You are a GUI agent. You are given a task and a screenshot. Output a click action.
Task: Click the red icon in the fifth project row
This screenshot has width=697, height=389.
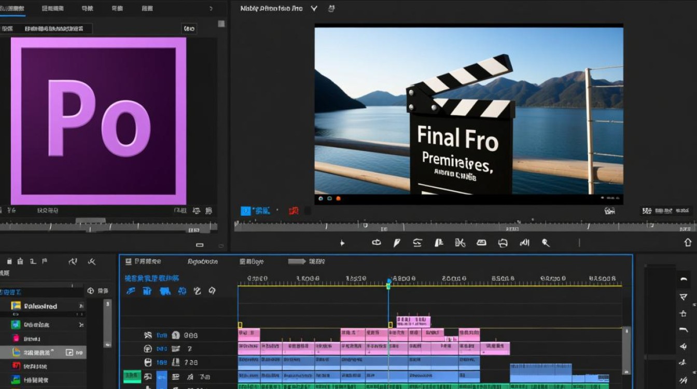coord(16,366)
